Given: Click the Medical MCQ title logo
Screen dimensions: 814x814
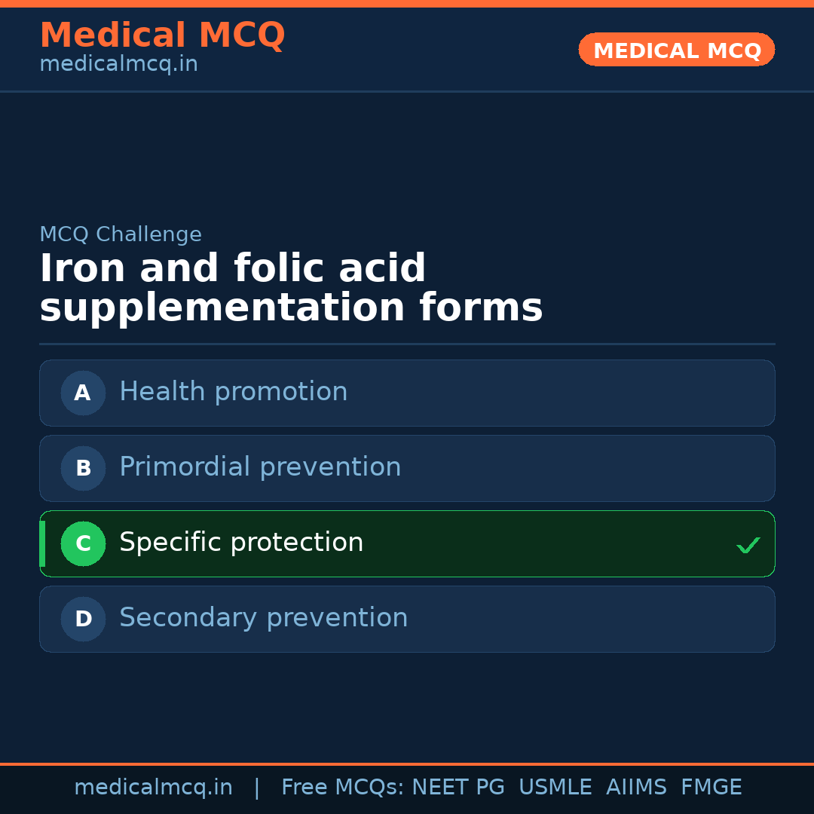Looking at the screenshot, I should point(162,35).
